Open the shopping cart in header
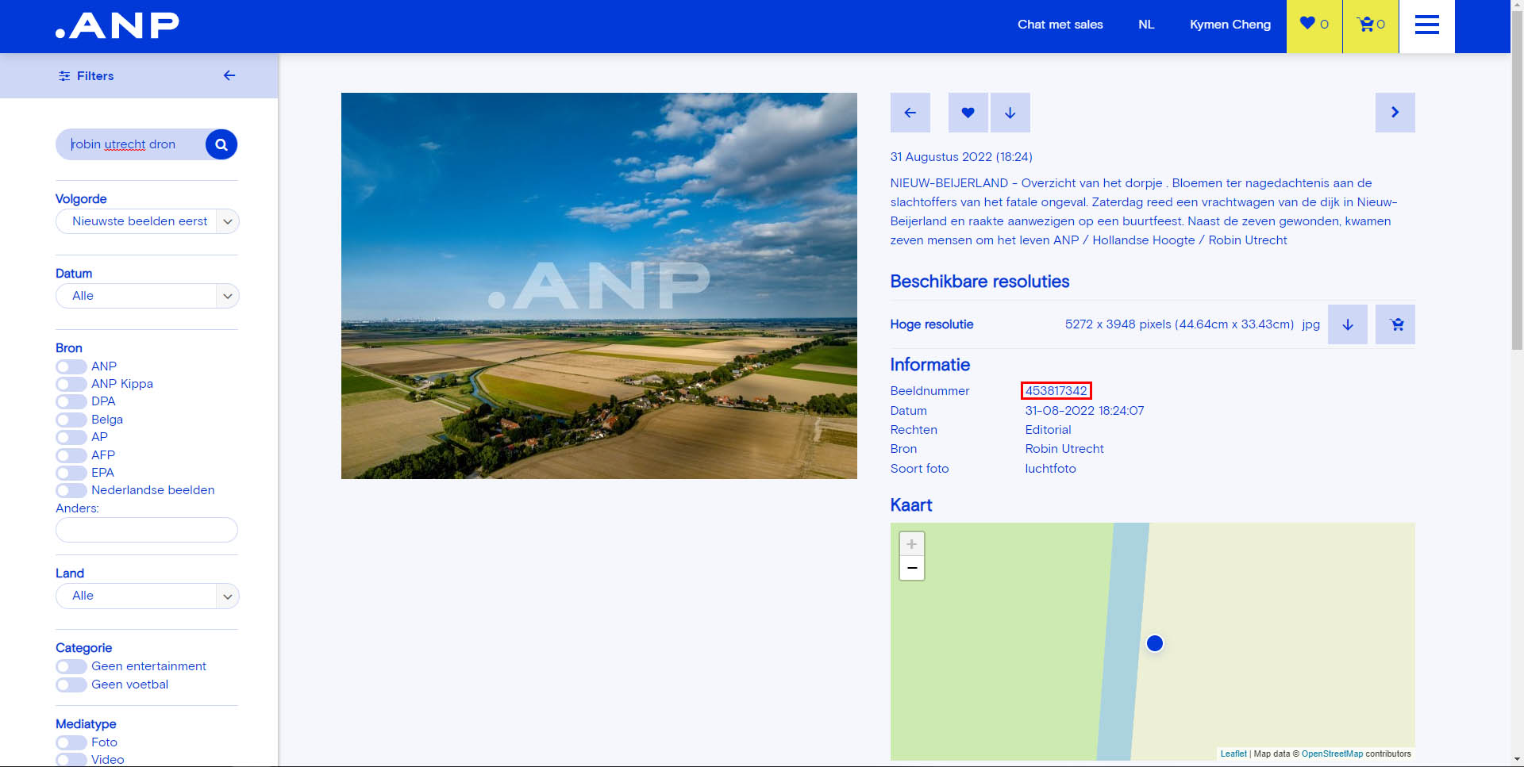Image resolution: width=1524 pixels, height=767 pixels. click(1370, 25)
